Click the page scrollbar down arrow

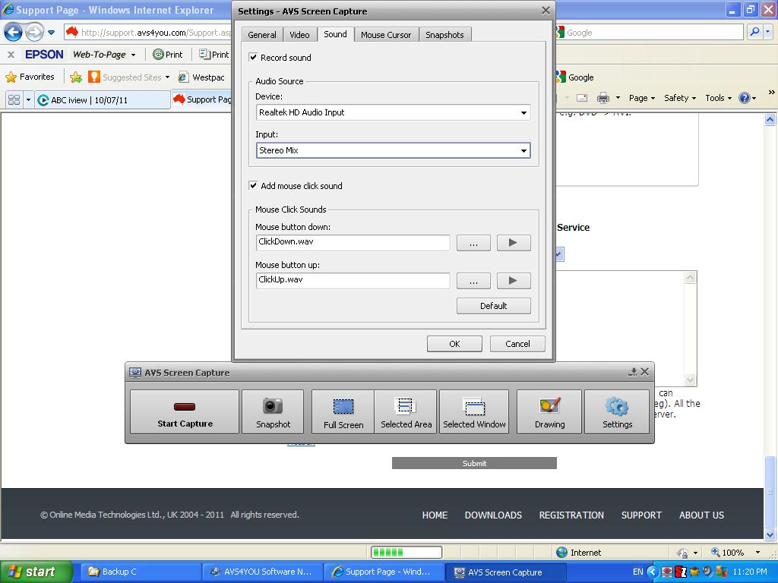(770, 534)
